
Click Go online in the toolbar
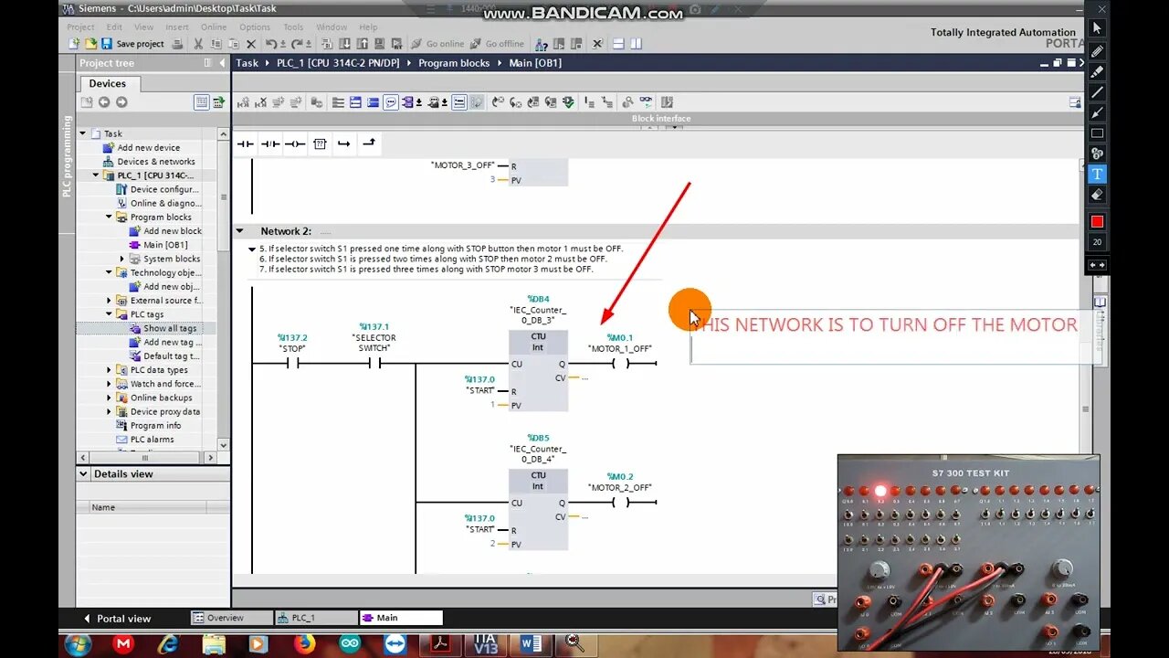pyautogui.click(x=437, y=44)
